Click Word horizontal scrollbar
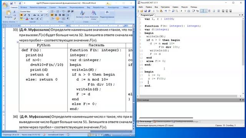 (x=54, y=131)
